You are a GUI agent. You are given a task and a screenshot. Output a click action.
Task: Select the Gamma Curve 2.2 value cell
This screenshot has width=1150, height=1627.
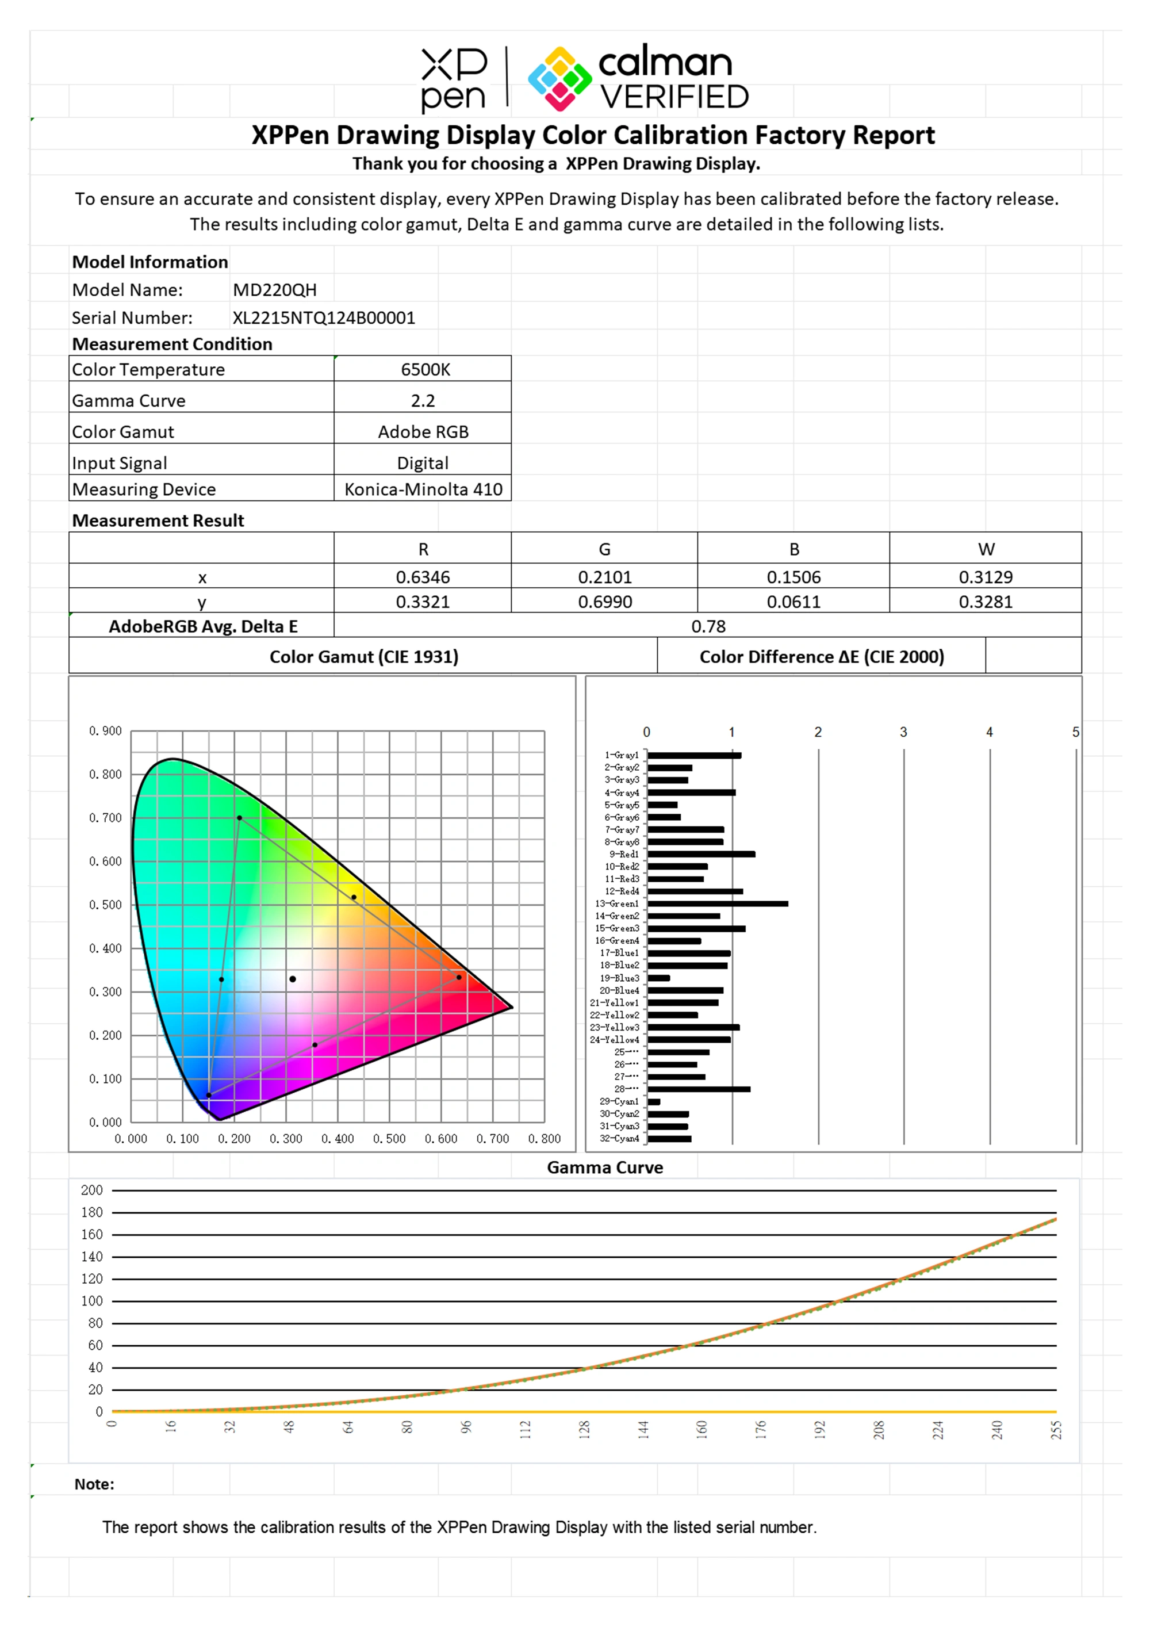point(423,400)
